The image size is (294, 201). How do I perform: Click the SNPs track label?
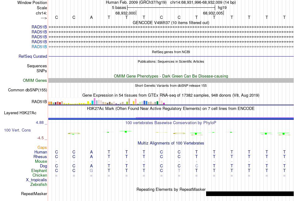click(x=42, y=71)
